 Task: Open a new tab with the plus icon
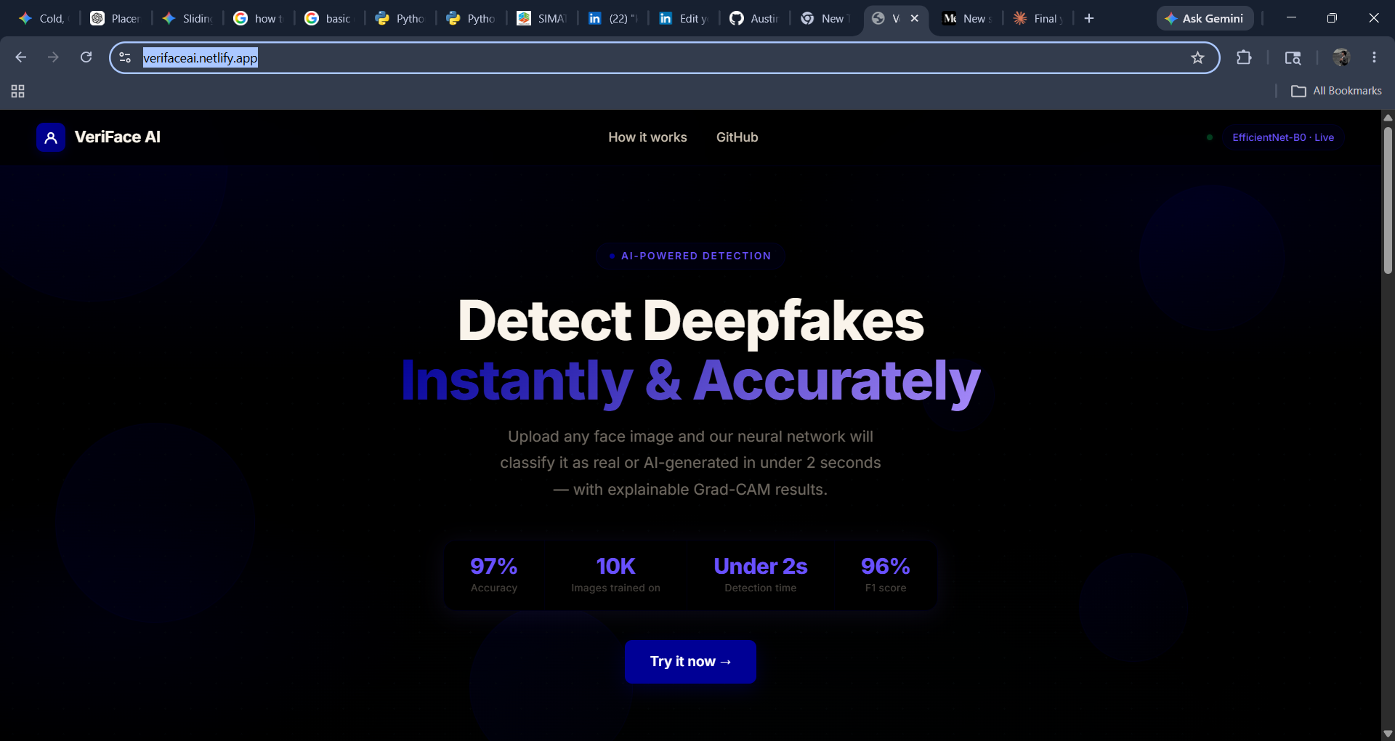(x=1088, y=18)
